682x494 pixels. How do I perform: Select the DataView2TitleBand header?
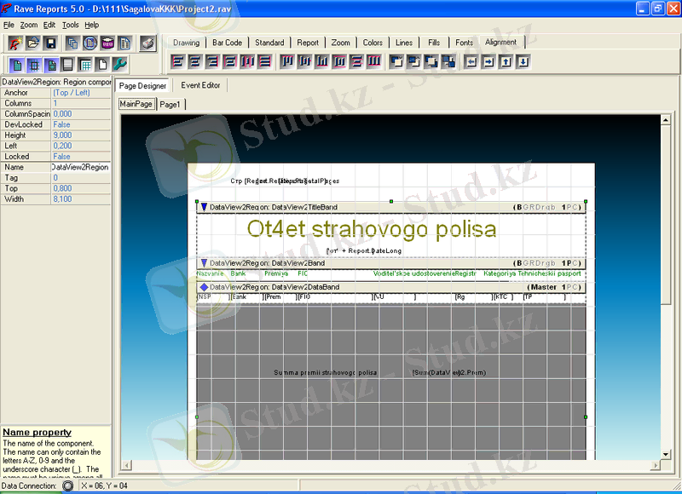click(391, 207)
